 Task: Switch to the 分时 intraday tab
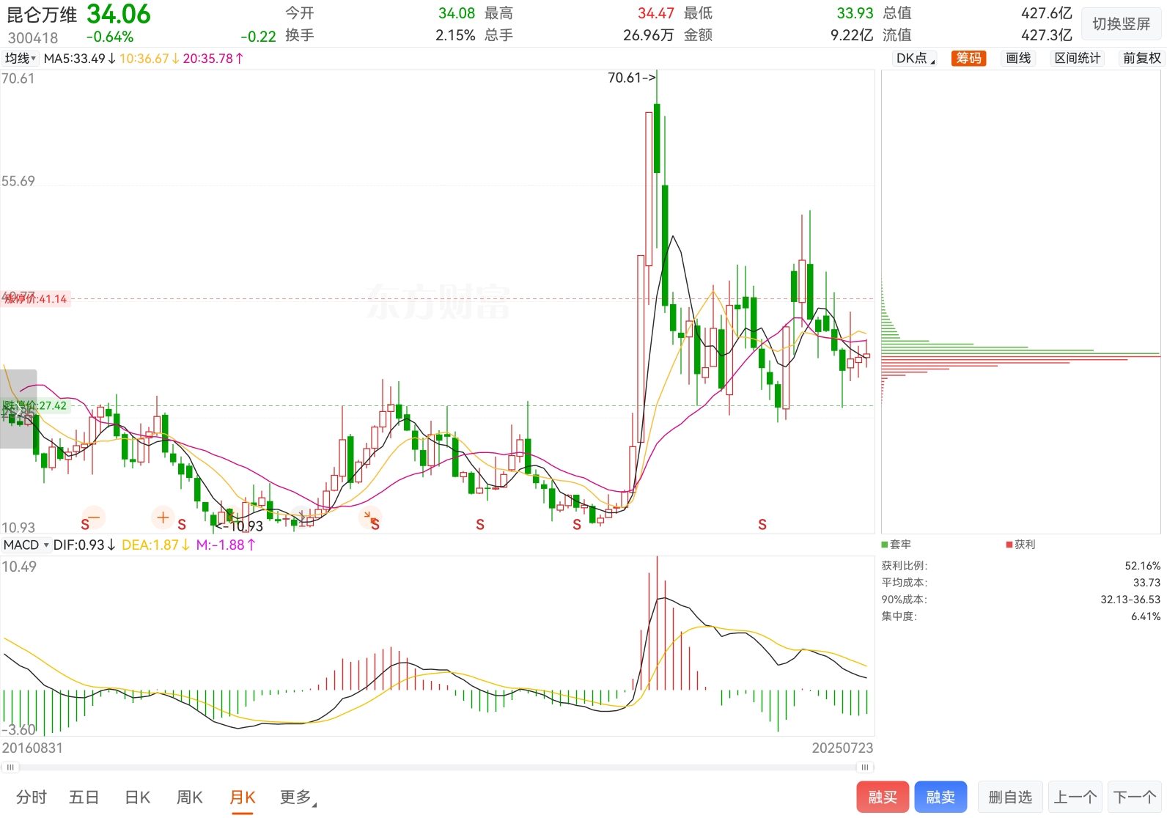[32, 797]
